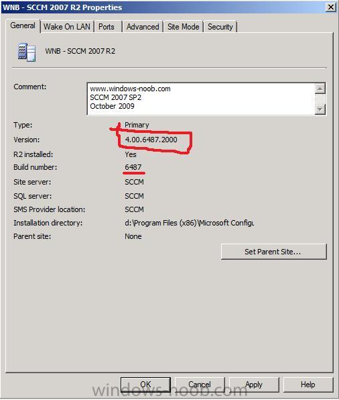This screenshot has width=339, height=400.
Task: Click the 'Version:' label
Action: click(27, 140)
